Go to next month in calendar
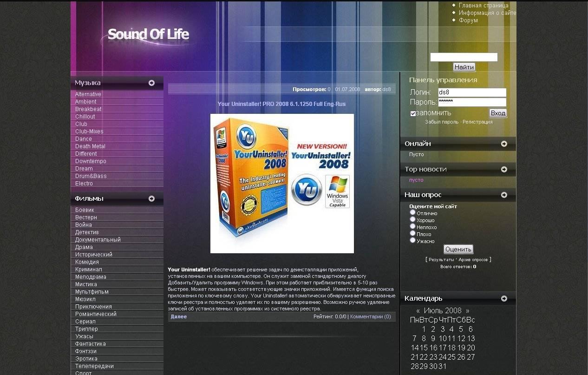 pyautogui.click(x=467, y=311)
